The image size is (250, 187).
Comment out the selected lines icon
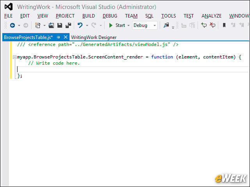pyautogui.click(x=204, y=25)
